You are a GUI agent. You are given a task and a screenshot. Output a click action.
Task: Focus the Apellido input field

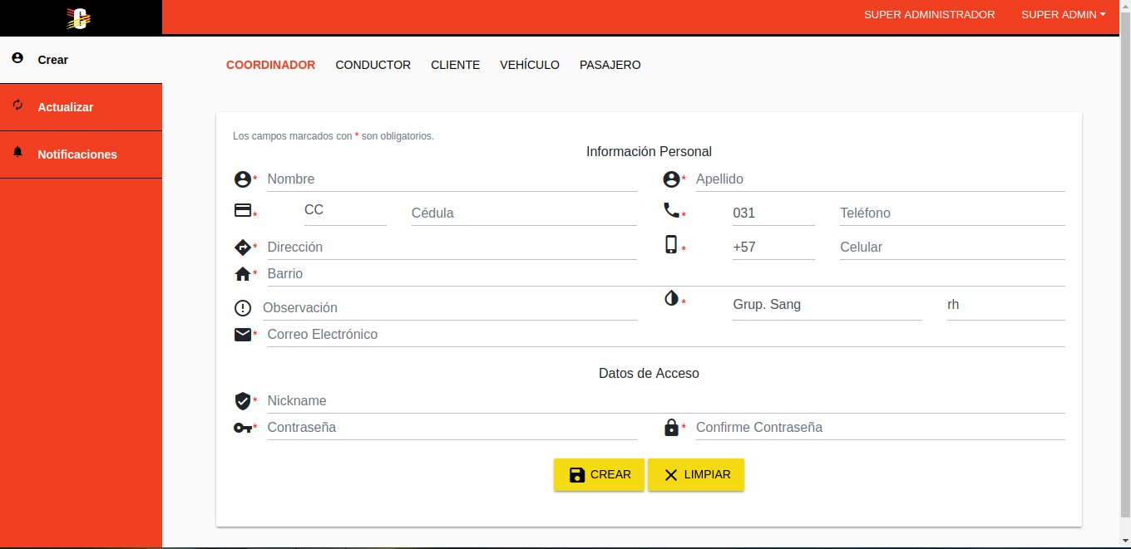881,179
